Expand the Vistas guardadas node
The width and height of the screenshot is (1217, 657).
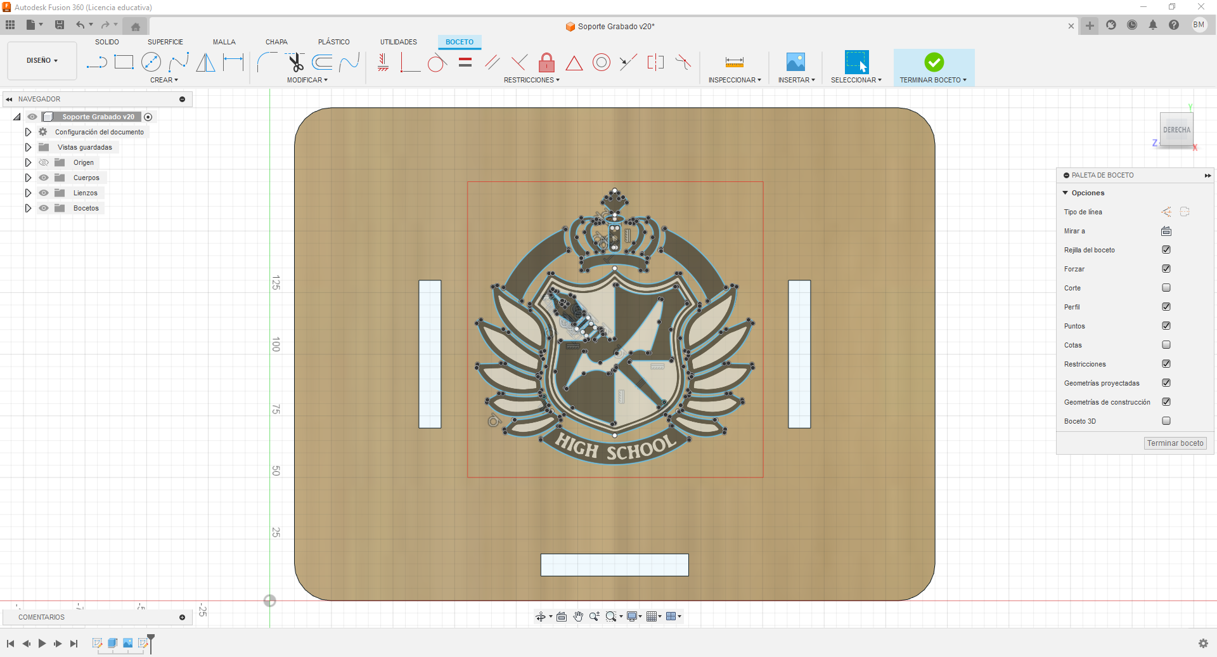[28, 147]
